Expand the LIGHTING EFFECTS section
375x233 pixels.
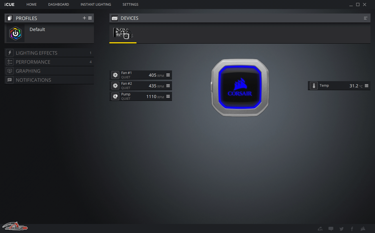49,53
